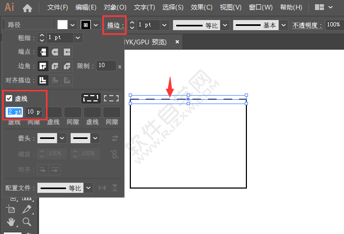This screenshot has width=344, height=234.
Task: Click the second dash value field
Action: (x=54, y=112)
